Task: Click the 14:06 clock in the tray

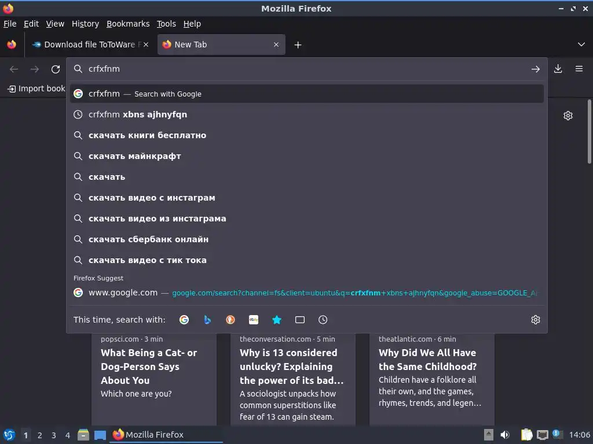Action: pyautogui.click(x=579, y=435)
